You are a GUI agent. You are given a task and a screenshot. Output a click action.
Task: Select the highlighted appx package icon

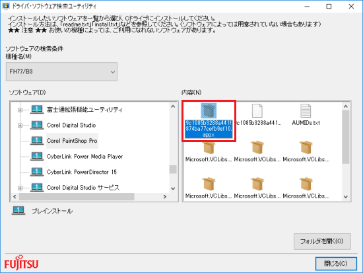click(x=209, y=110)
